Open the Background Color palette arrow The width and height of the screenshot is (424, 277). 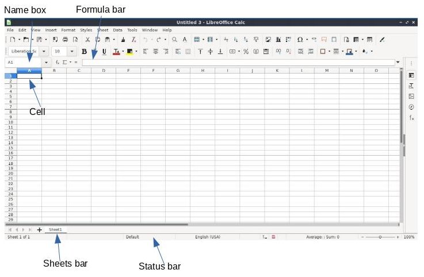click(136, 51)
